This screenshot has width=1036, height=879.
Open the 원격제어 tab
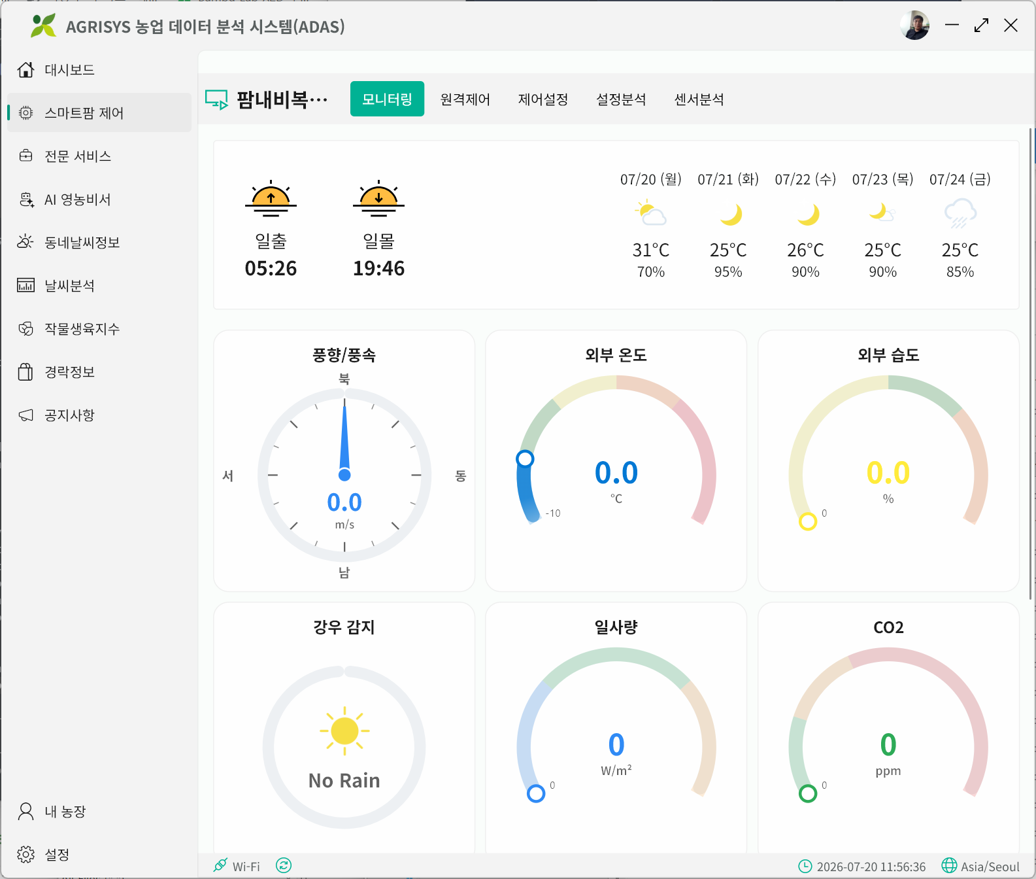pos(465,99)
